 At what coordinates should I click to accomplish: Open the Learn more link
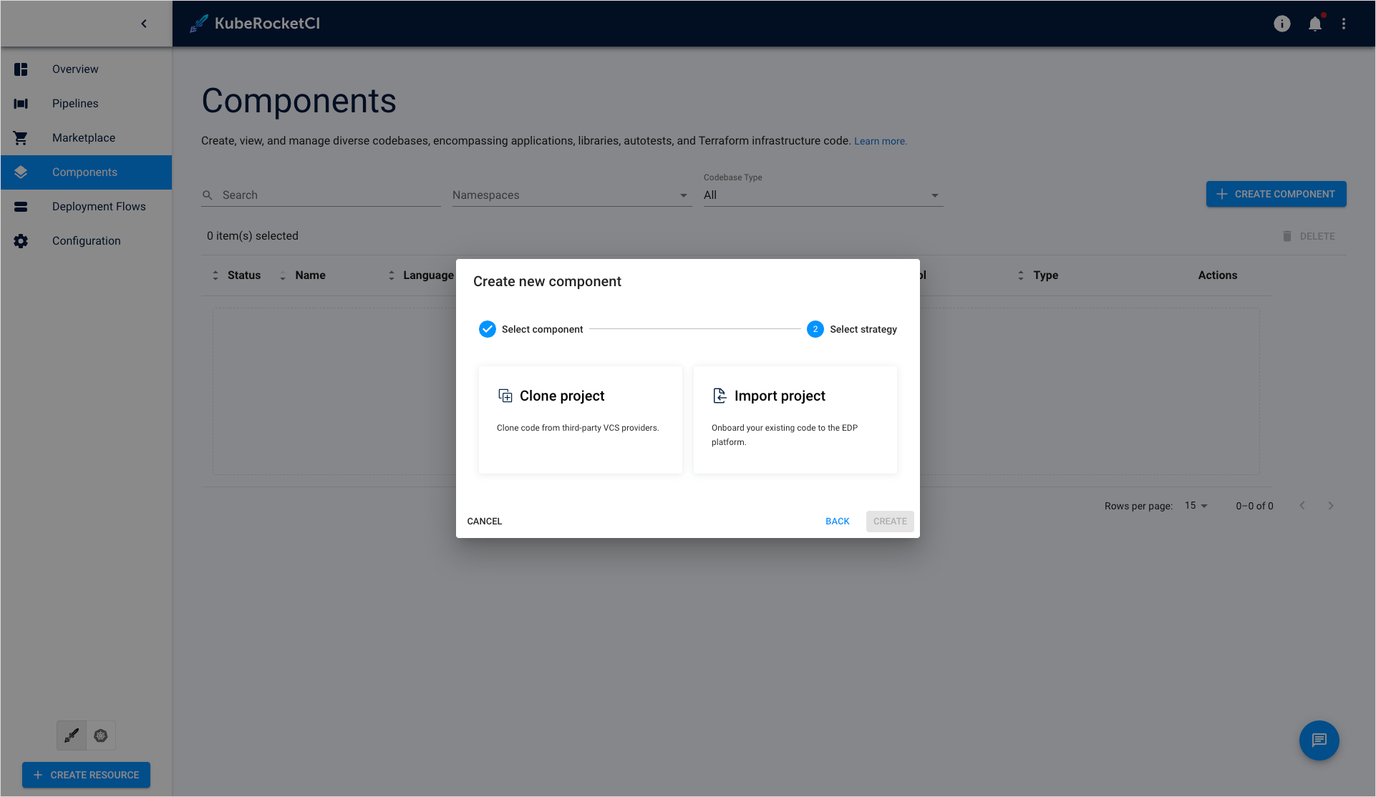point(880,142)
